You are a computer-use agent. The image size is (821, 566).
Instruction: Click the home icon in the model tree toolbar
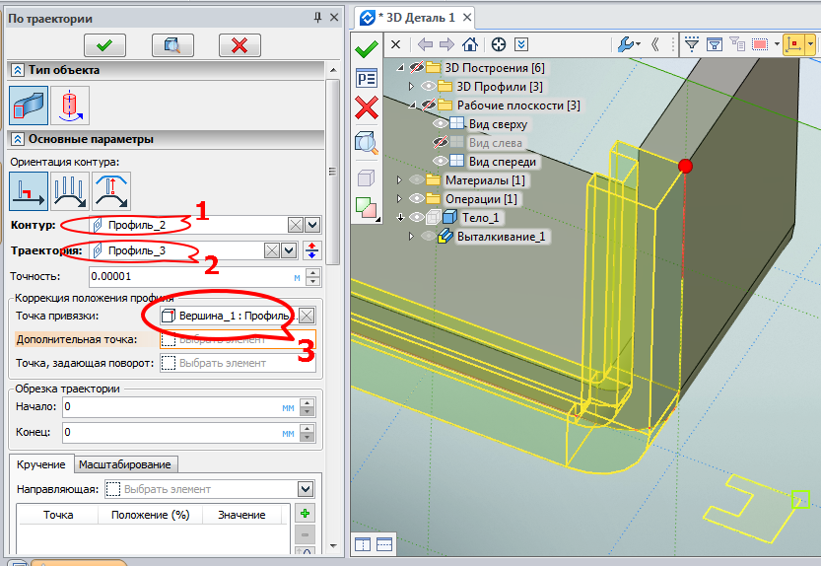click(x=470, y=44)
